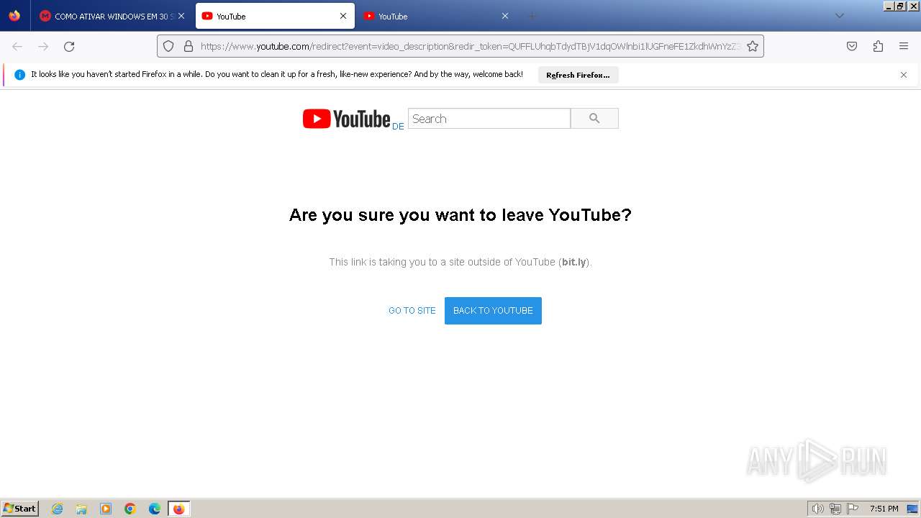Click "Are you sure you want to leave YouTube?" heading

coord(460,215)
